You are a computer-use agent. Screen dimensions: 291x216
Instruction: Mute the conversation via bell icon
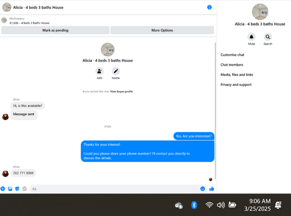(251, 37)
